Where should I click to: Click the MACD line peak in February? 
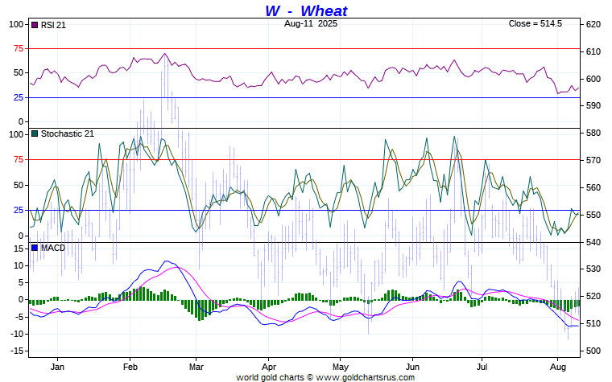(167, 261)
